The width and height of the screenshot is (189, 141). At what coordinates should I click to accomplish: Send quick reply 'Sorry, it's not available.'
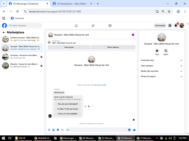(x=68, y=114)
